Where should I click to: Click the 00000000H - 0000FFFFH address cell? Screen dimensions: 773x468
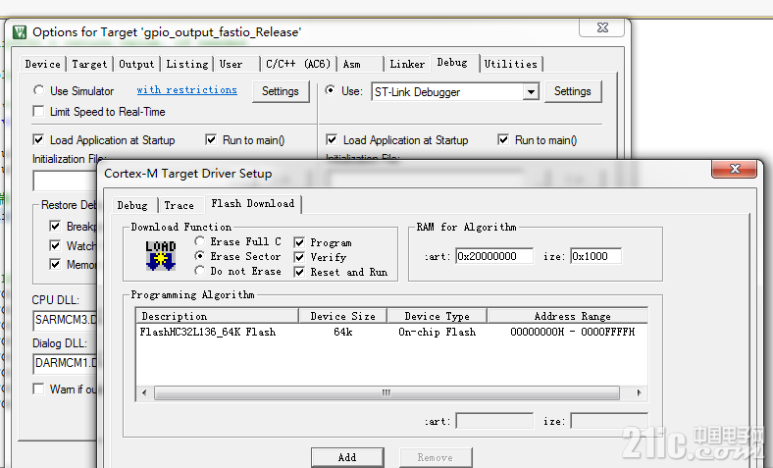click(x=572, y=332)
